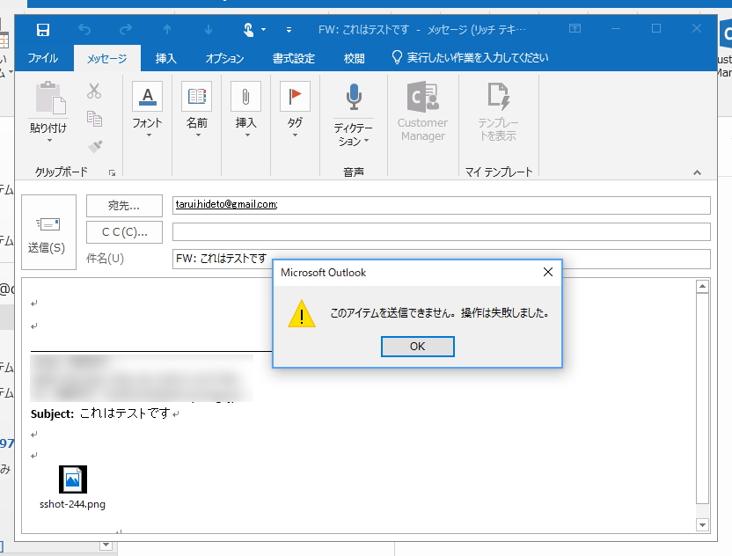The height and width of the screenshot is (556, 732).
Task: Open Customer Manager from the ribbon
Action: pos(422,97)
